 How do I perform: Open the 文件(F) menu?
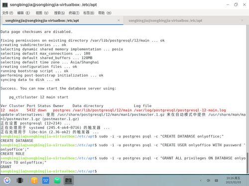coord(7,13)
